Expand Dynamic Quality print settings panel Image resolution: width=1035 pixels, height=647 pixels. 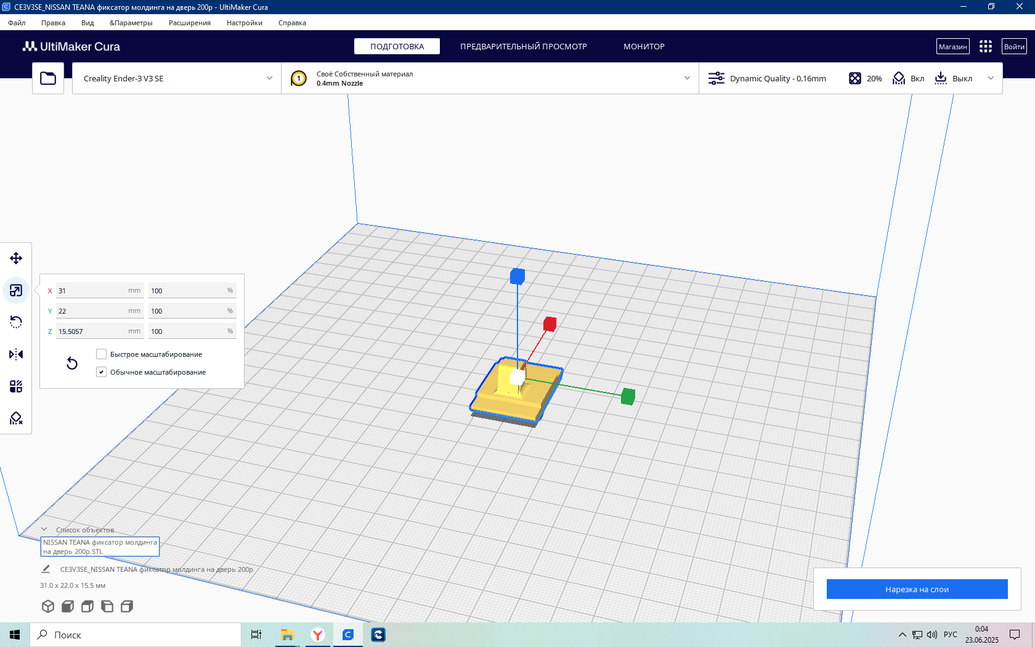tap(851, 78)
